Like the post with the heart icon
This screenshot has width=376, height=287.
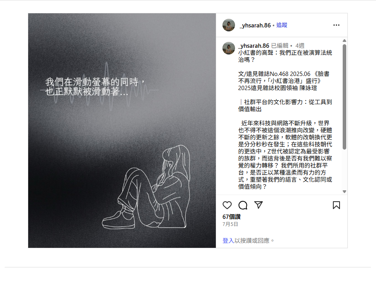pos(227,205)
